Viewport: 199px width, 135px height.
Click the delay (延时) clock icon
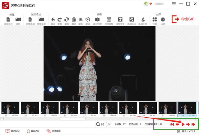(163, 20)
